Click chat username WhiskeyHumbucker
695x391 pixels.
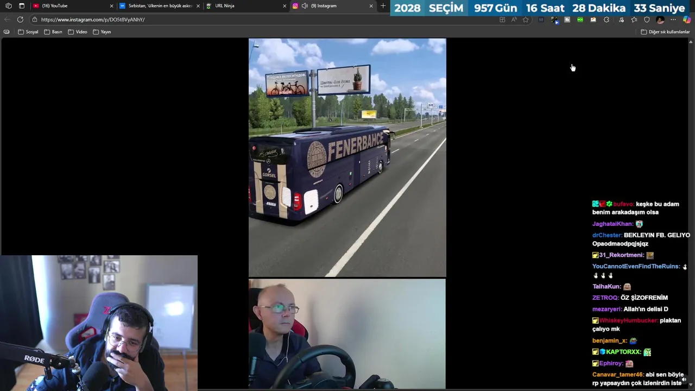pyautogui.click(x=628, y=320)
